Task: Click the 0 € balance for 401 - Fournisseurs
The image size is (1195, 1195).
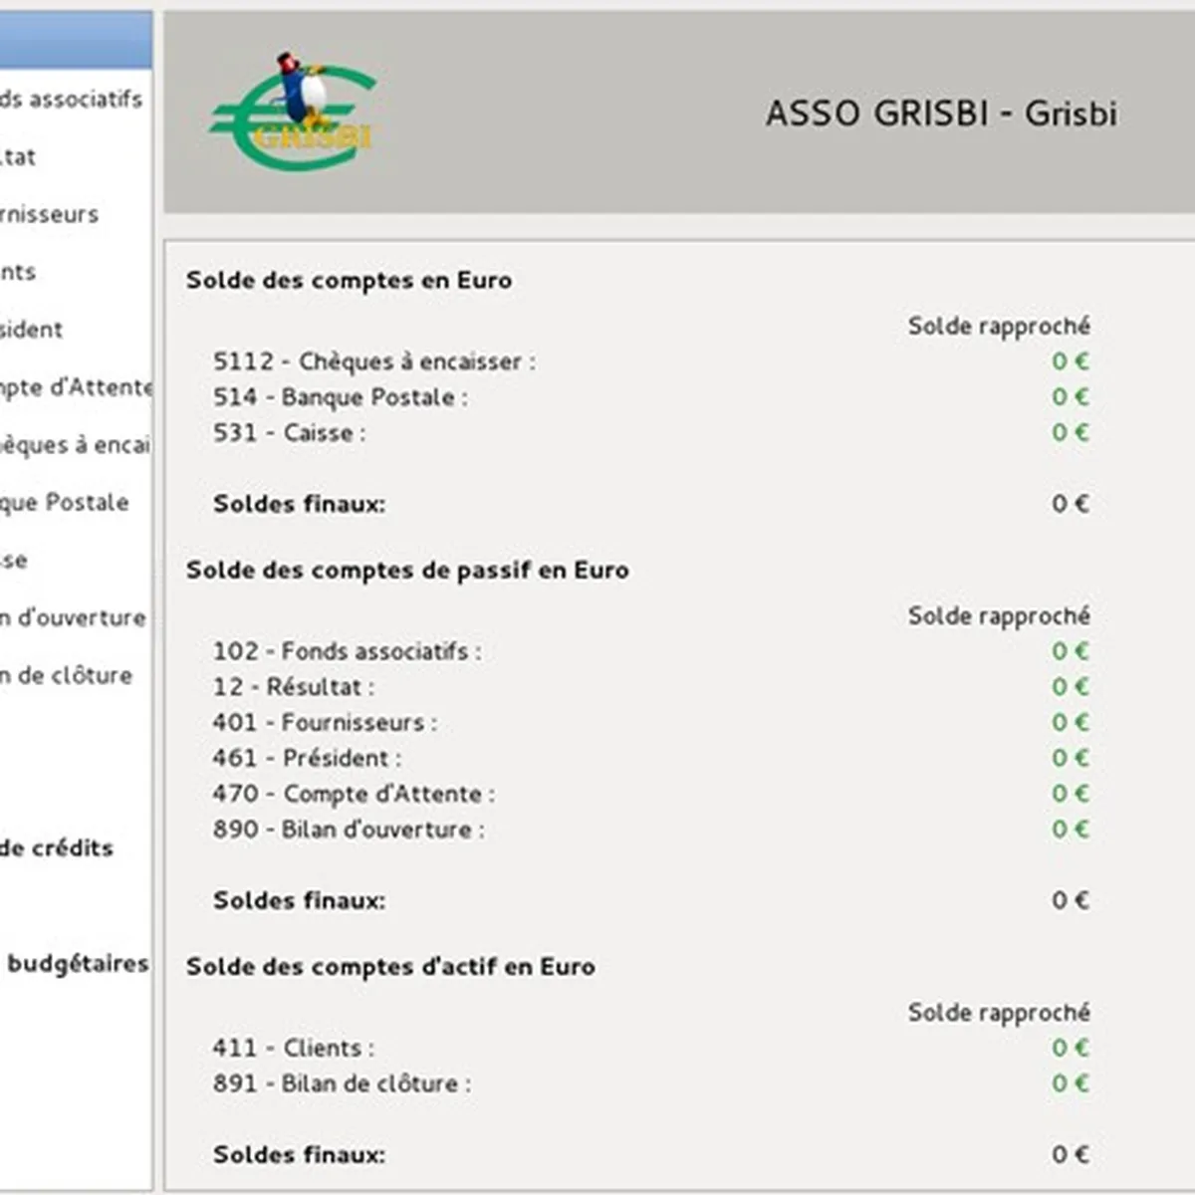Action: pyautogui.click(x=1071, y=723)
